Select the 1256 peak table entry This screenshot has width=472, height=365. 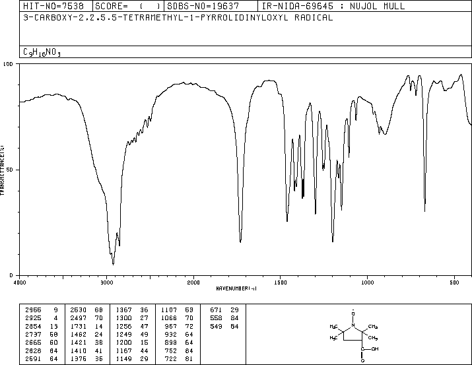point(132,326)
